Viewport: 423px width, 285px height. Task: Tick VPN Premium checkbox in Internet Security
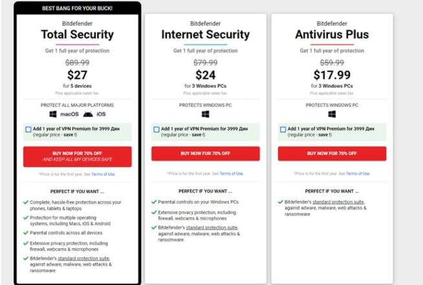point(157,129)
